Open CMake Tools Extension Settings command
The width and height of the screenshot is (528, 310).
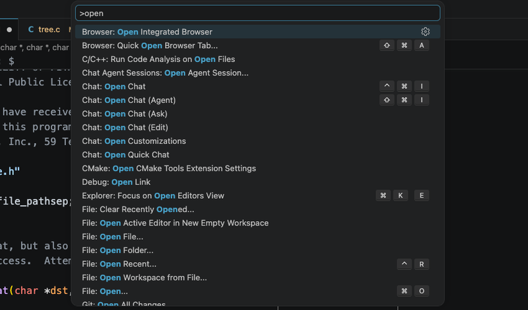pos(258,168)
